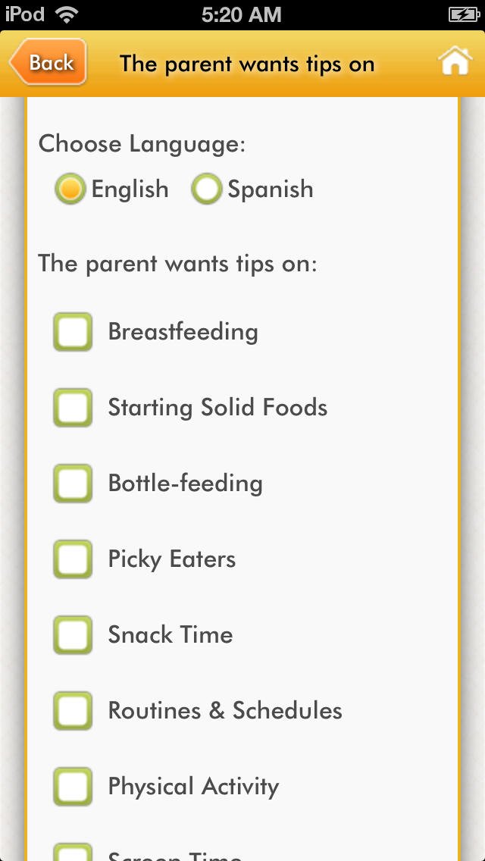Check the partially visible Screen Time checkbox

(73, 853)
